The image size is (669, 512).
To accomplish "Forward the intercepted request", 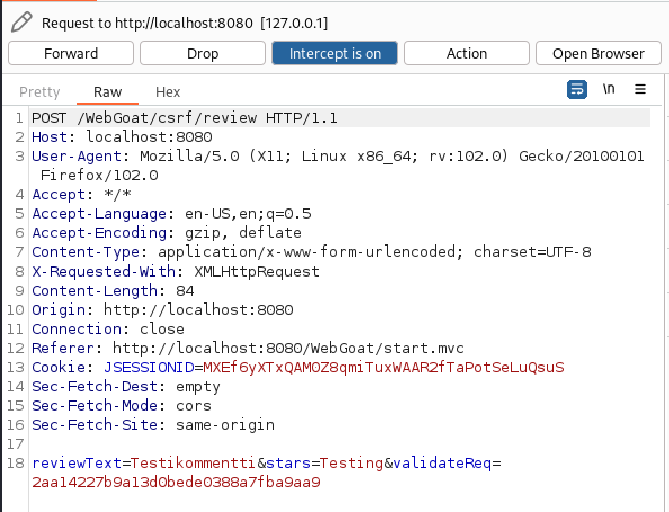I will [71, 54].
